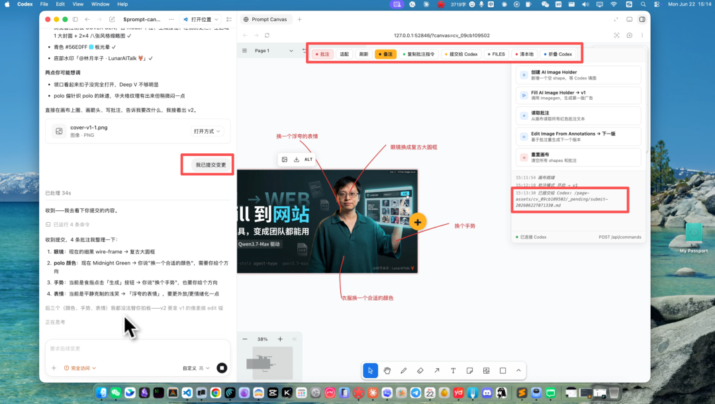Open the Page 1 page dropdown
Screen dimensions: 715x404
coord(273,50)
